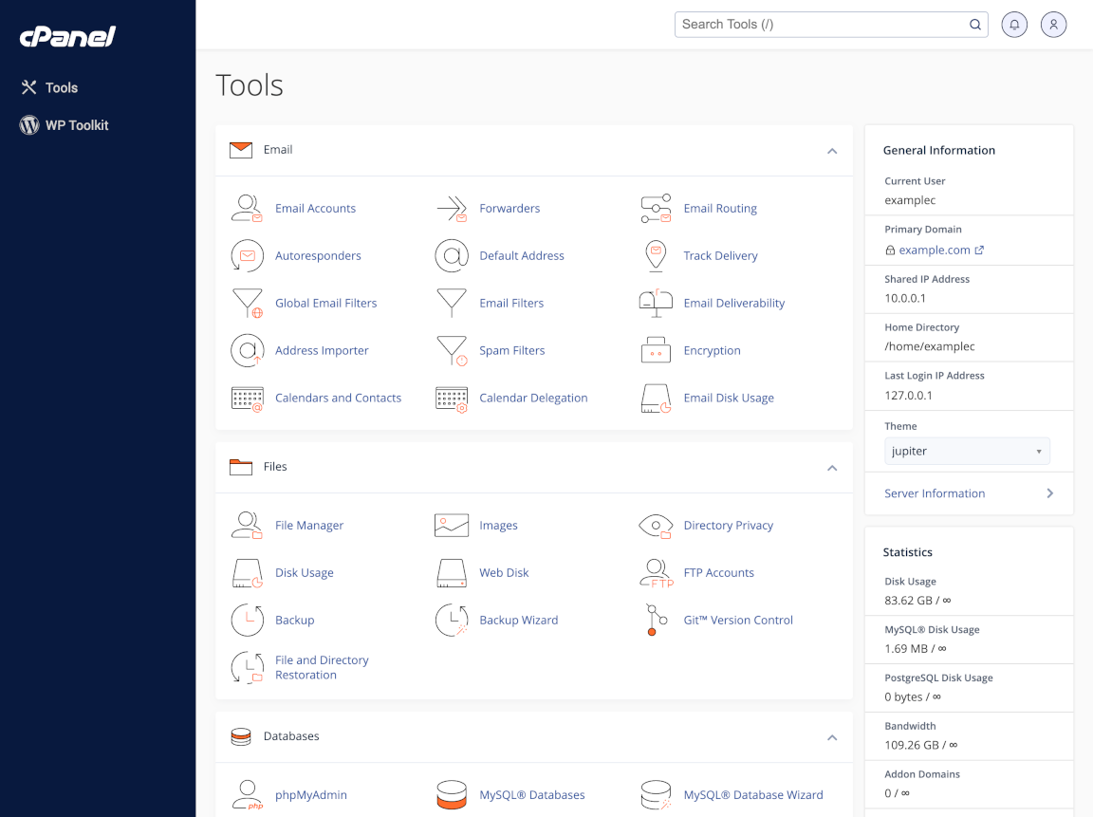Viewport: 1093px width, 817px height.
Task: Click the Autoresponders envelope icon
Action: click(247, 256)
